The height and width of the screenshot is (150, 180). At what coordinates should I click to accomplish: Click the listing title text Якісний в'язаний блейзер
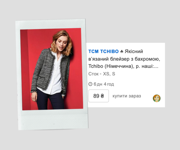pos(116,55)
